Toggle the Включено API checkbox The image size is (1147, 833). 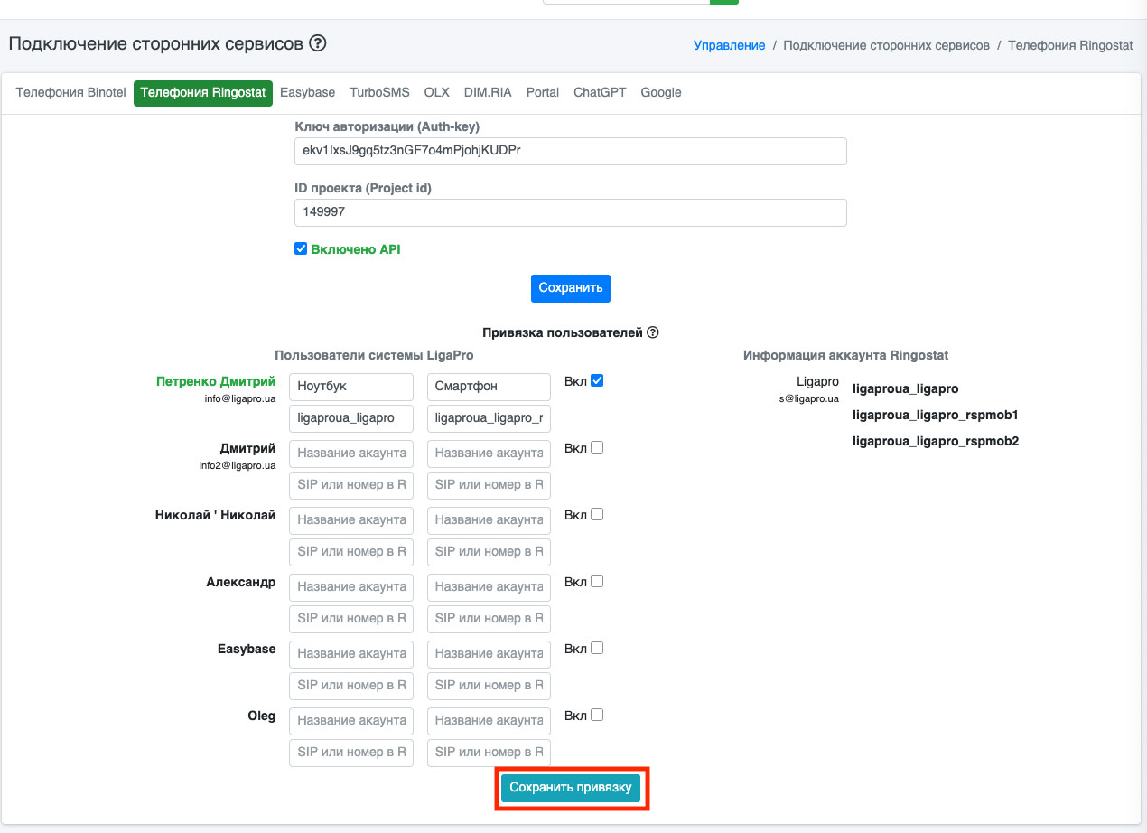click(x=302, y=249)
